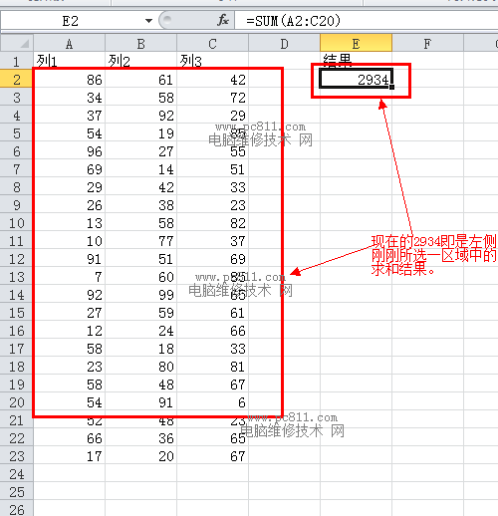Select column F header

(427, 44)
